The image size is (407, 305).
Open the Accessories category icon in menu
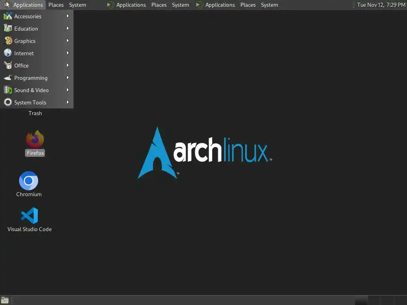[8, 16]
